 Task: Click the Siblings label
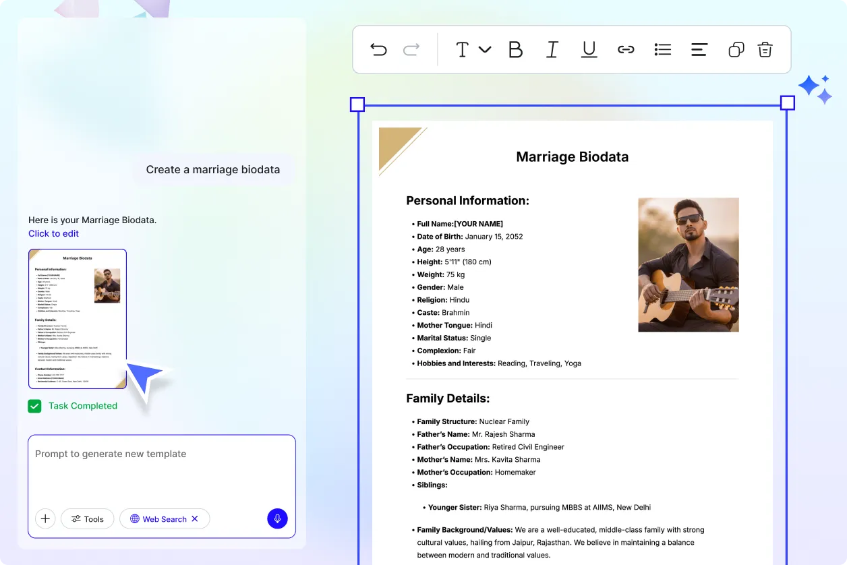(432, 485)
